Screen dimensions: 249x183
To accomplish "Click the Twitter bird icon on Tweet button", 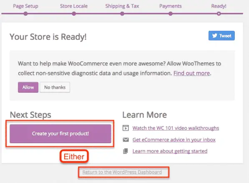I will click(x=214, y=36).
